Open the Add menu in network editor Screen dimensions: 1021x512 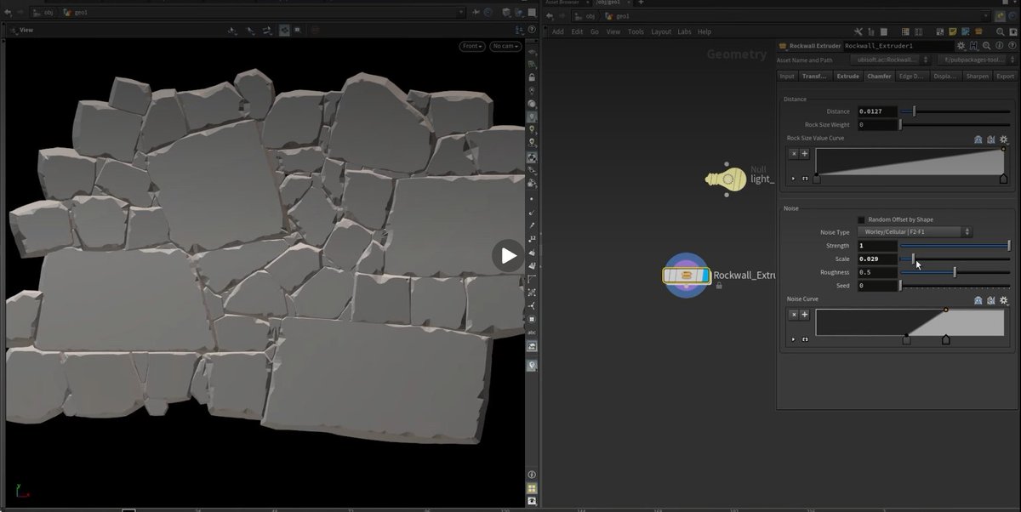[x=557, y=31]
